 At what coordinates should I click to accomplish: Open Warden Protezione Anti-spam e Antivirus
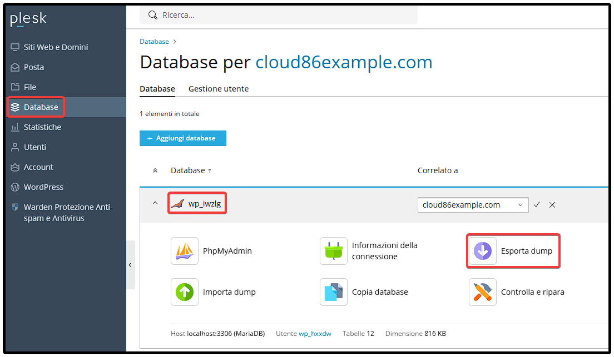(68, 212)
